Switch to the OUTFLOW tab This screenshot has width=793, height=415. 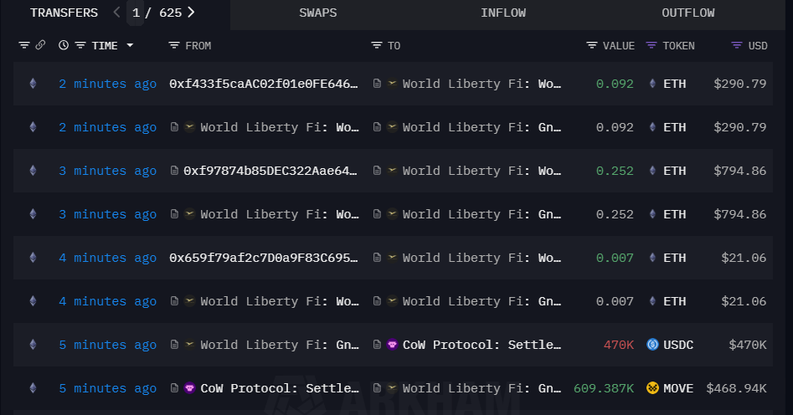click(x=687, y=13)
